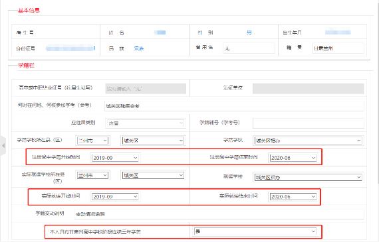379x242 pixels.
Task: Click the 曾用名 input field
Action: point(249,48)
